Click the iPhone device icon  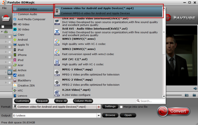(15, 55)
